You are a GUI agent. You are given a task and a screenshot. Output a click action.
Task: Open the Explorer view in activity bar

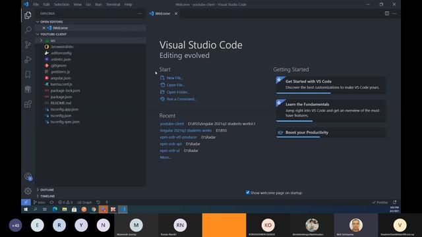(x=28, y=15)
